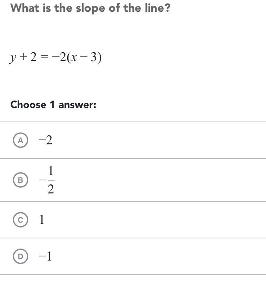
Task: Select radio button B
Action: 21,180
